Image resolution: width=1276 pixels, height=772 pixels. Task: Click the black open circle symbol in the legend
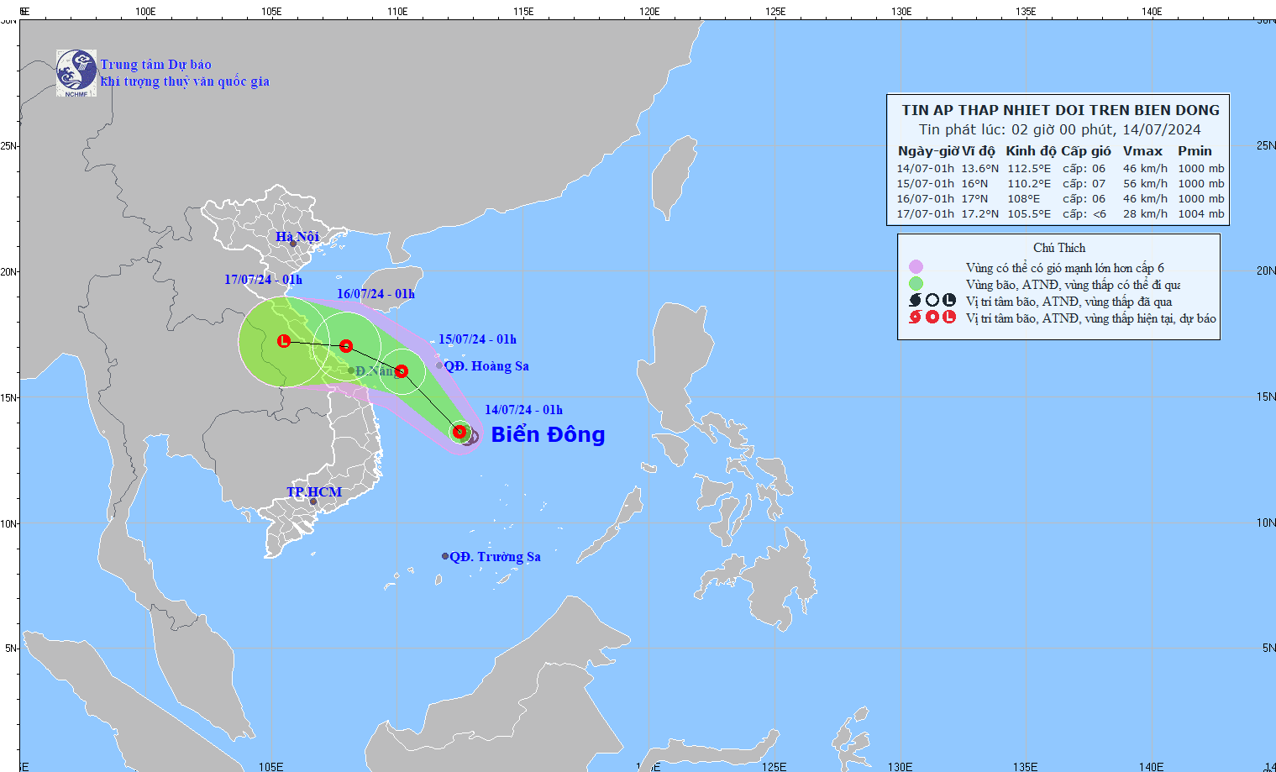coord(932,301)
